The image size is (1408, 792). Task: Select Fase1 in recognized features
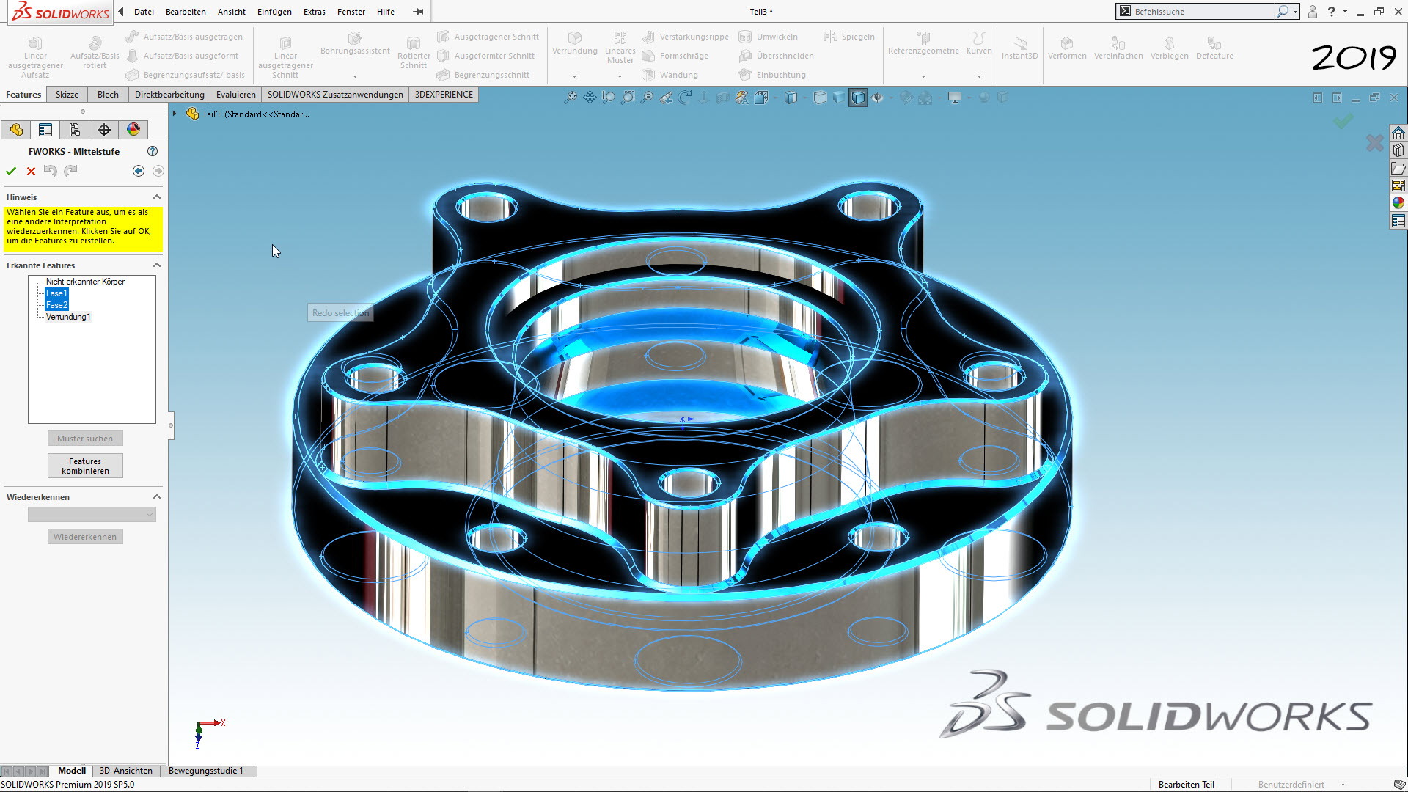click(x=56, y=293)
